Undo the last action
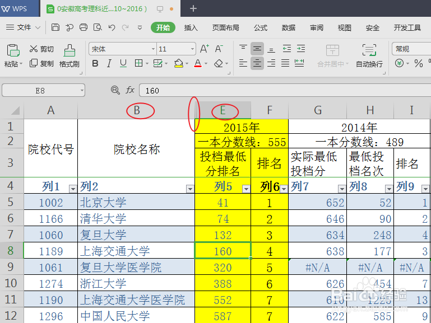The width and height of the screenshot is (431, 323). [112, 27]
